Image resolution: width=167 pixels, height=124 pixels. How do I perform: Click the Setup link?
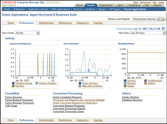136,2
